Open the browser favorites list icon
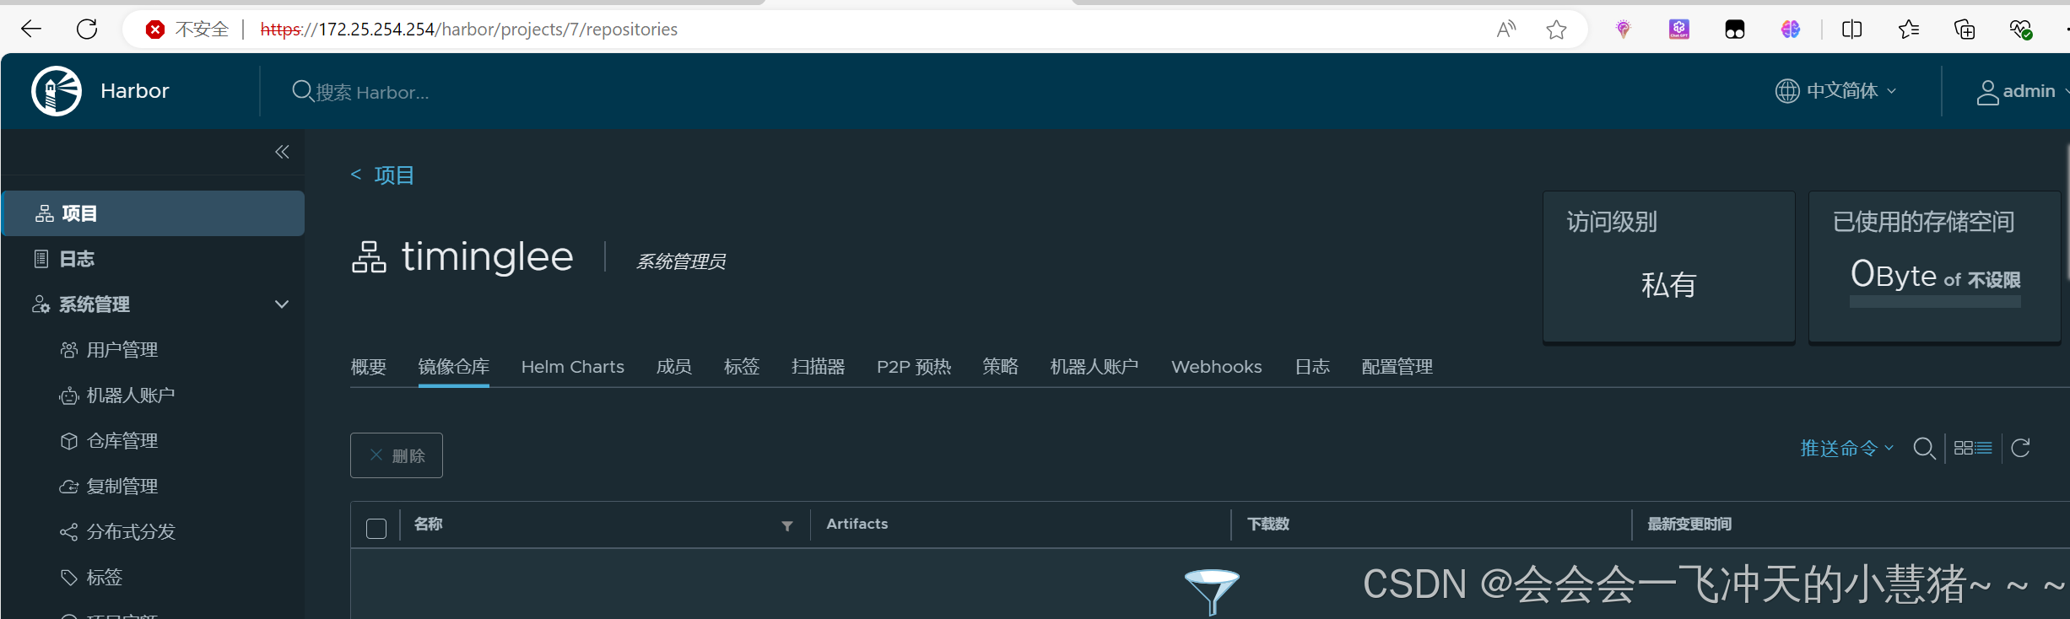2070x619 pixels. click(x=1909, y=30)
